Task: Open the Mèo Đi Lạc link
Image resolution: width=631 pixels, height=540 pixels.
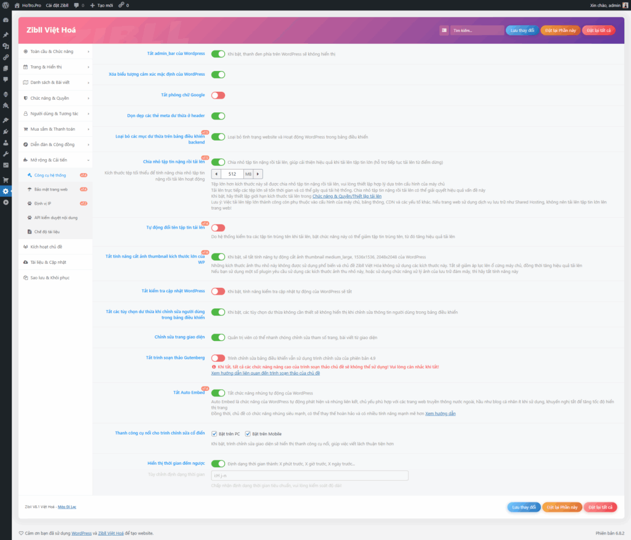Action: tap(67, 507)
